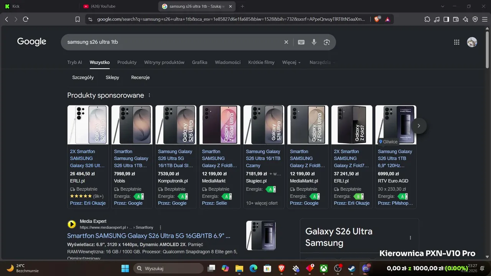Screen dimensions: 491x276
Task: Search by image with Google Lens
Action: pos(327,42)
